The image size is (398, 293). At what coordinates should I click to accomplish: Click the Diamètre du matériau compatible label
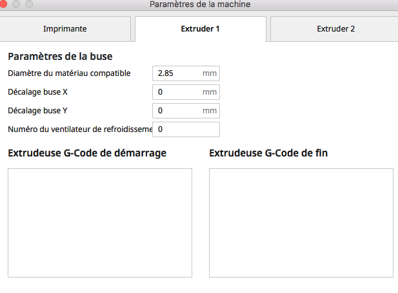69,73
